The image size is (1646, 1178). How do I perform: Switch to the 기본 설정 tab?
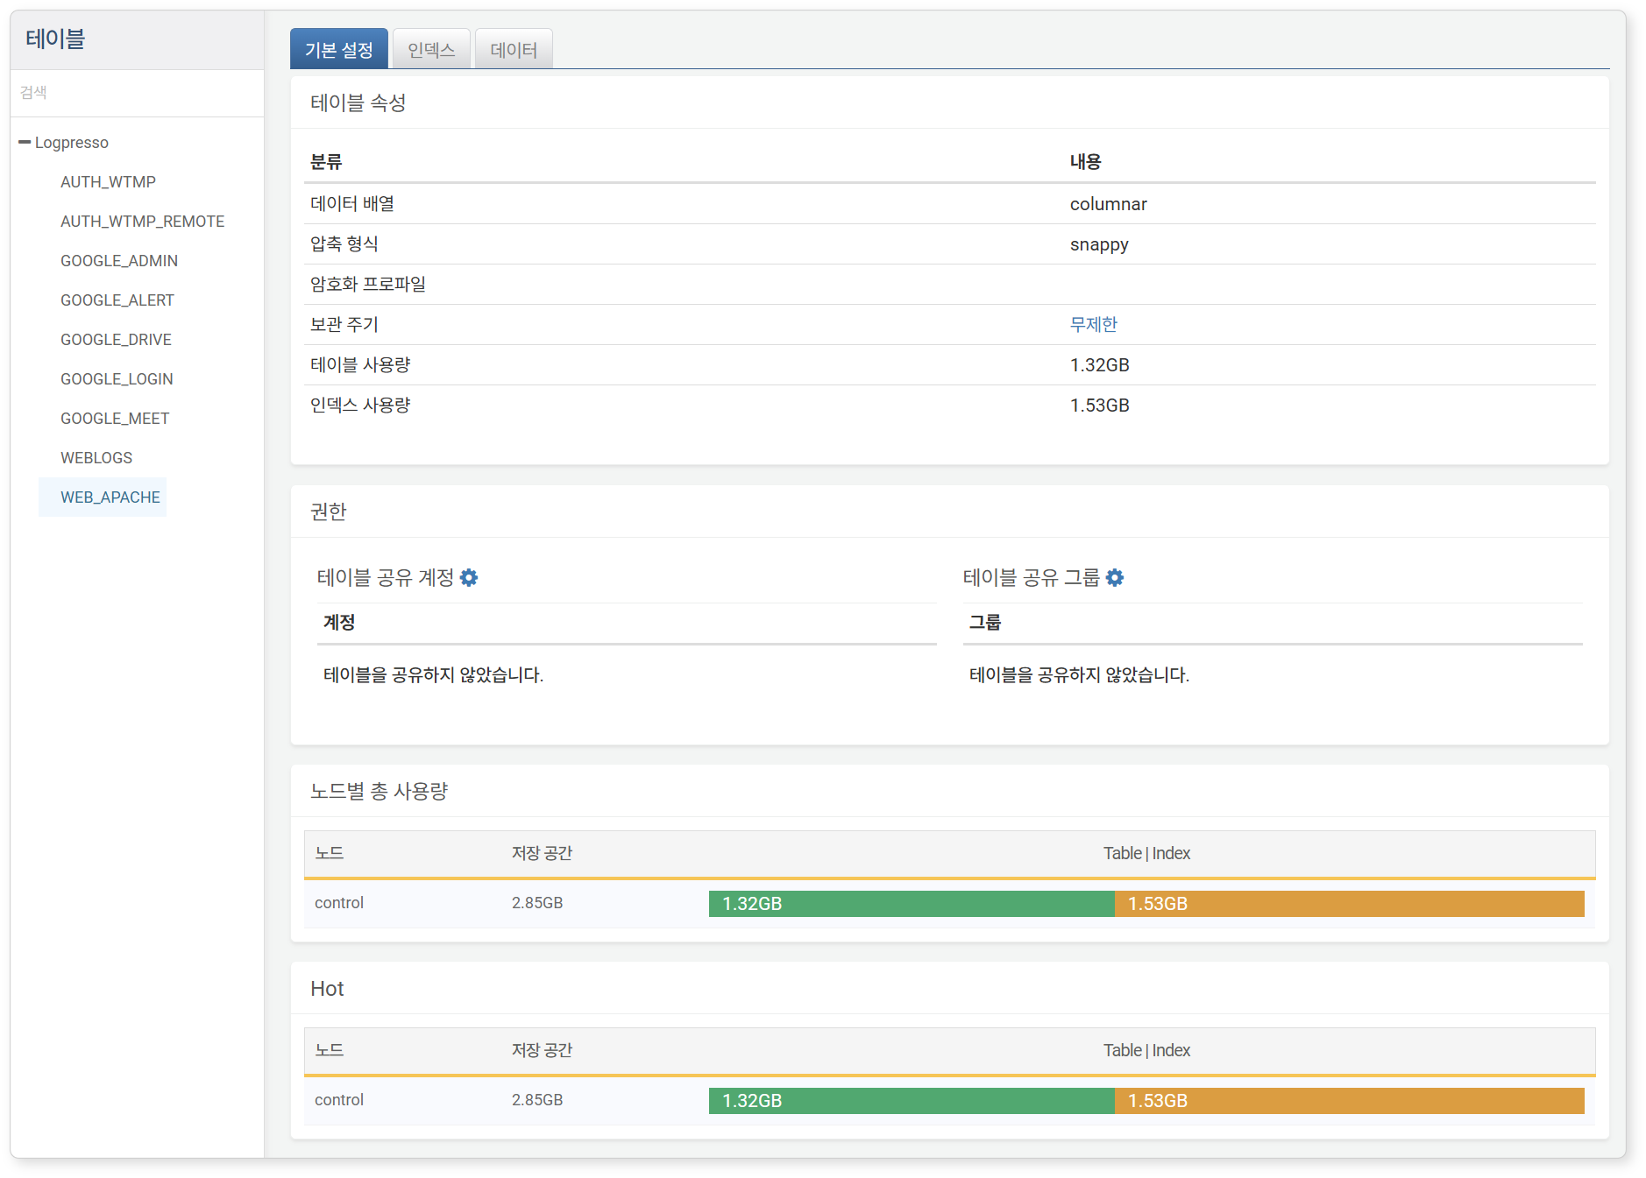tap(339, 50)
